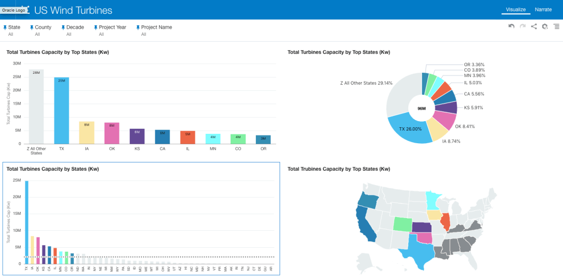
Task: Toggle the pin icon beside Decade filter
Action: click(x=63, y=27)
